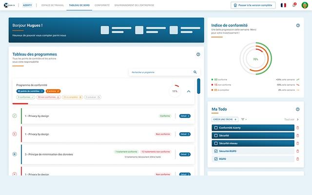Switch to the Conformité tab
The height and width of the screenshot is (195, 312).
(x=102, y=5)
